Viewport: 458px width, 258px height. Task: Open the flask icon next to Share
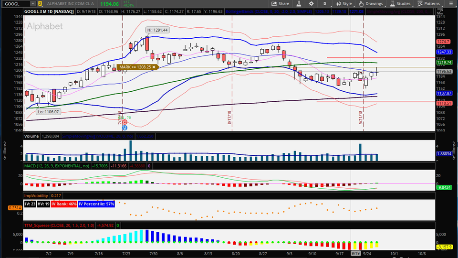point(298,3)
